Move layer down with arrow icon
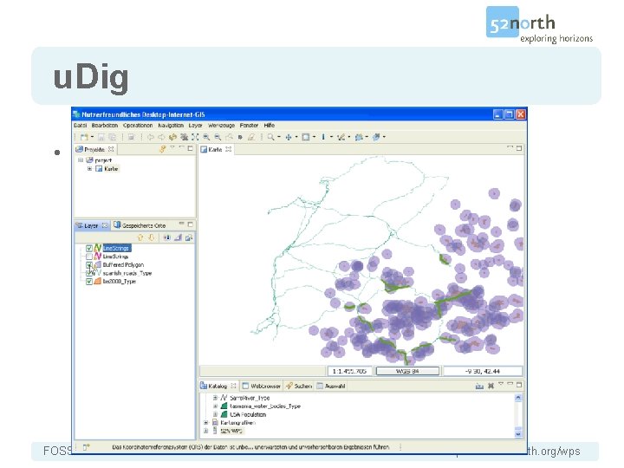 (x=151, y=237)
